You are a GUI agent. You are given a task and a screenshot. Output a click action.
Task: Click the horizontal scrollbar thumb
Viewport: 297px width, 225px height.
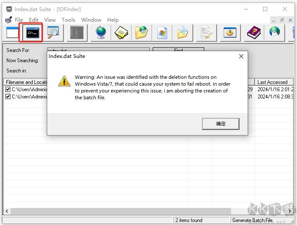coord(121,211)
